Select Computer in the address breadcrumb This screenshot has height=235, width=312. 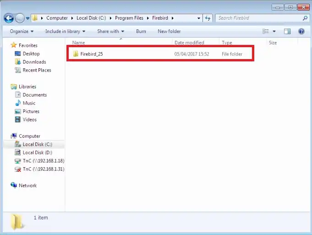tap(57, 18)
